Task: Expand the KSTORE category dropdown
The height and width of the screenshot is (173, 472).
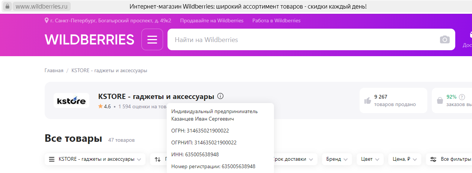Action: (x=95, y=159)
